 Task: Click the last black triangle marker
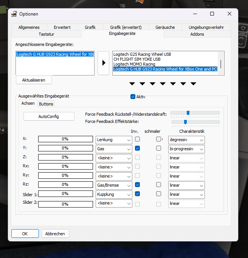point(193,83)
